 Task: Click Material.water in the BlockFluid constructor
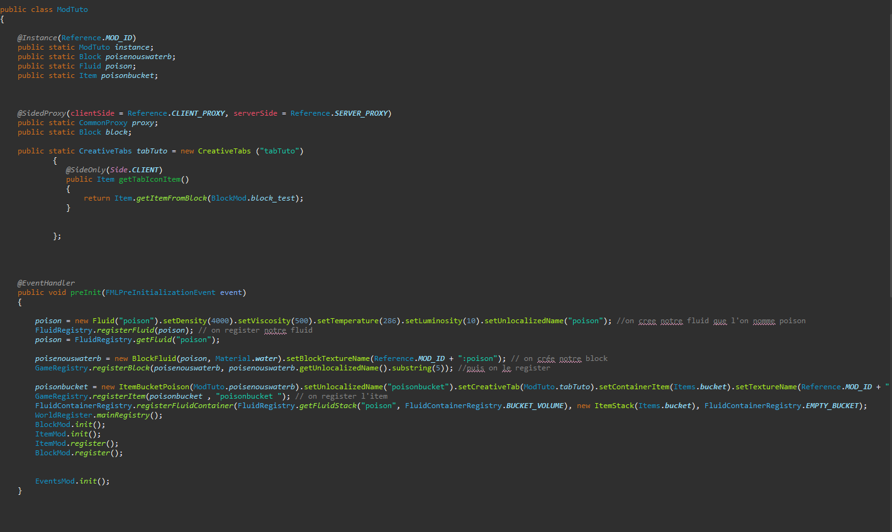[x=246, y=358]
